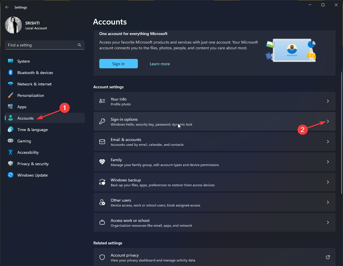Click the Account privacy shield icon
Image resolution: width=343 pixels, height=266 pixels.
tap(102, 257)
